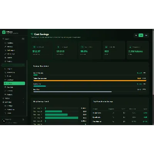Click the 2.3M tokens value
Viewport: 154px width, 154px height.
[136, 51]
